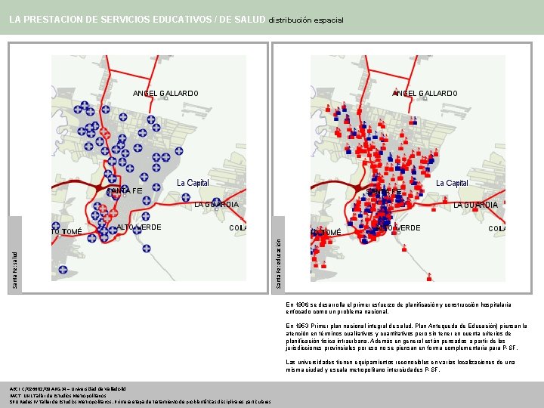The height and width of the screenshot is (408, 544).
Task: Click the bottom footer line about 'Redes IV Taller de Estudios Metropolitanos'
Action: 141,402
